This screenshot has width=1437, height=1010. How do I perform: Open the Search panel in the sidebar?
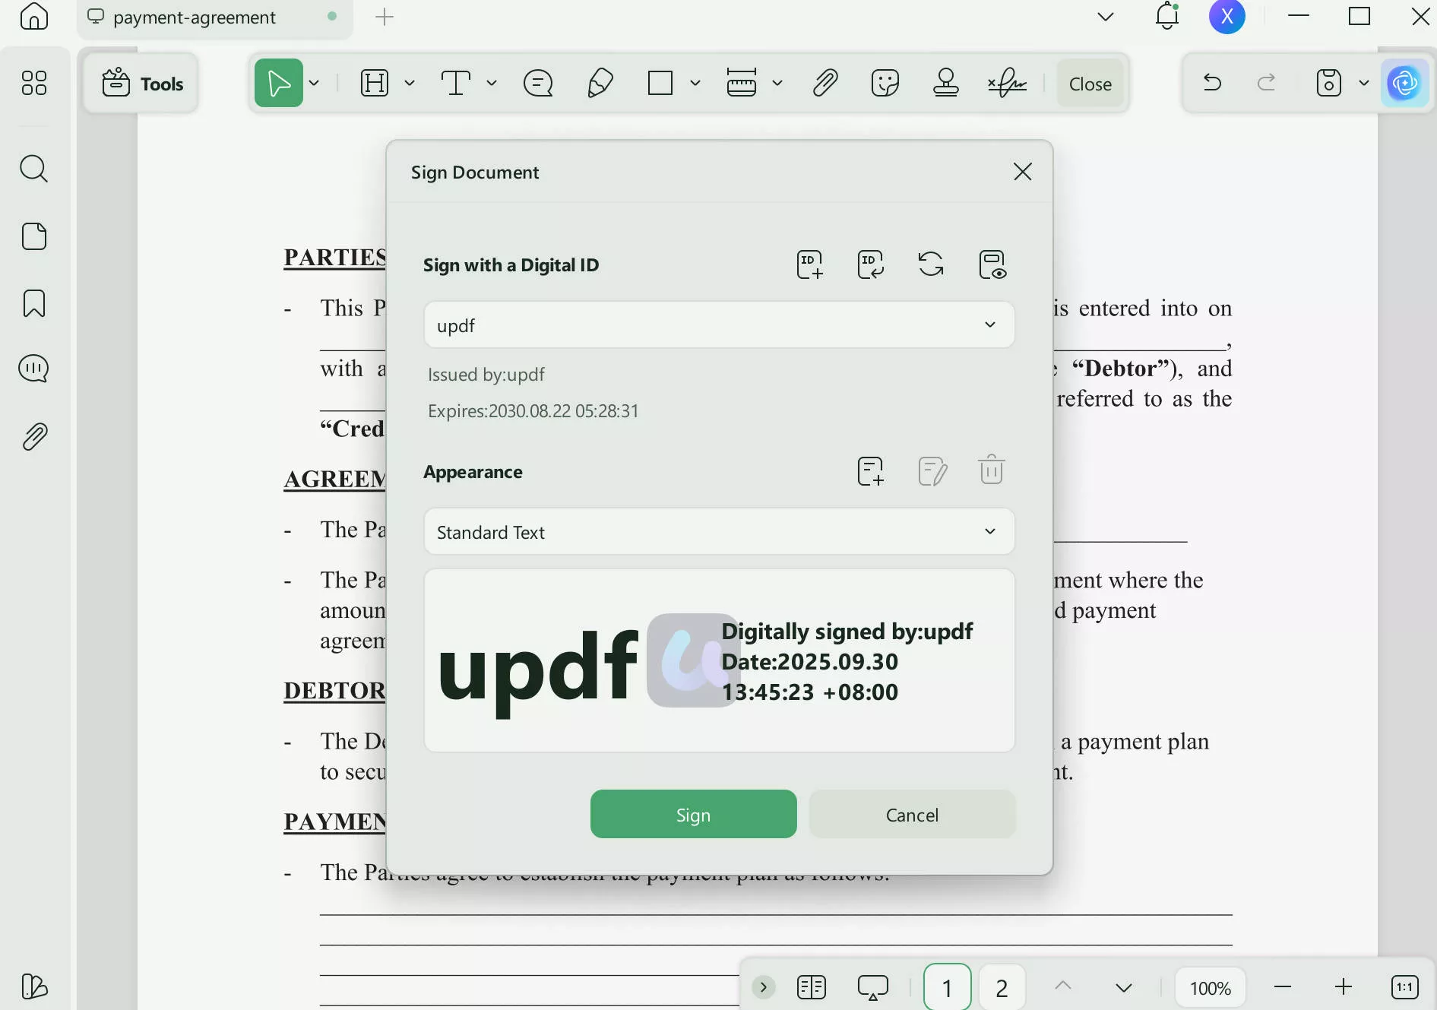[x=33, y=169]
